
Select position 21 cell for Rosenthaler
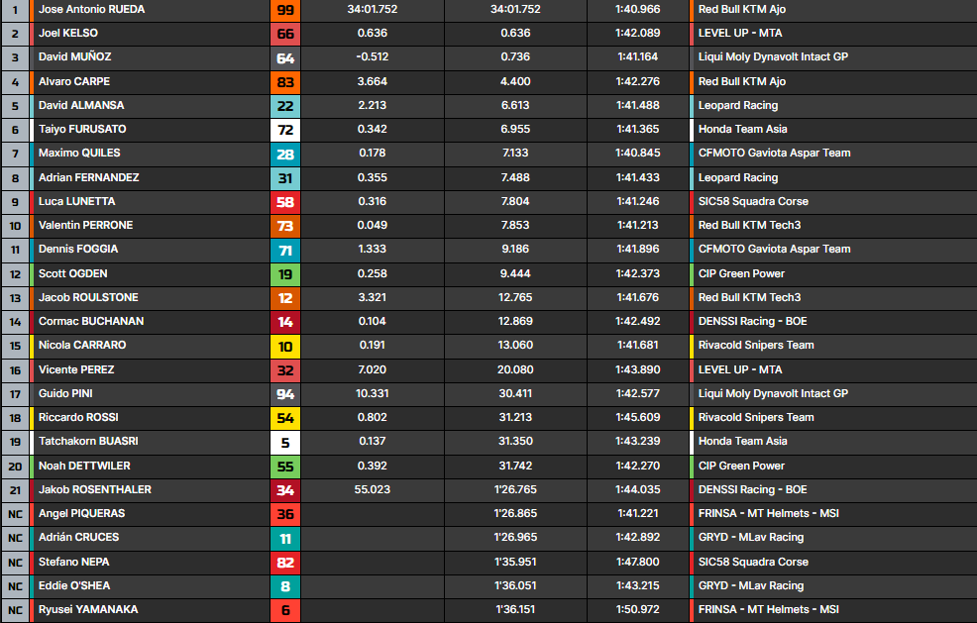pyautogui.click(x=15, y=490)
